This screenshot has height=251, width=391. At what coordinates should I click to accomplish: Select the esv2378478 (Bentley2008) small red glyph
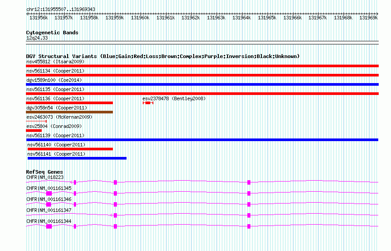click(x=148, y=103)
